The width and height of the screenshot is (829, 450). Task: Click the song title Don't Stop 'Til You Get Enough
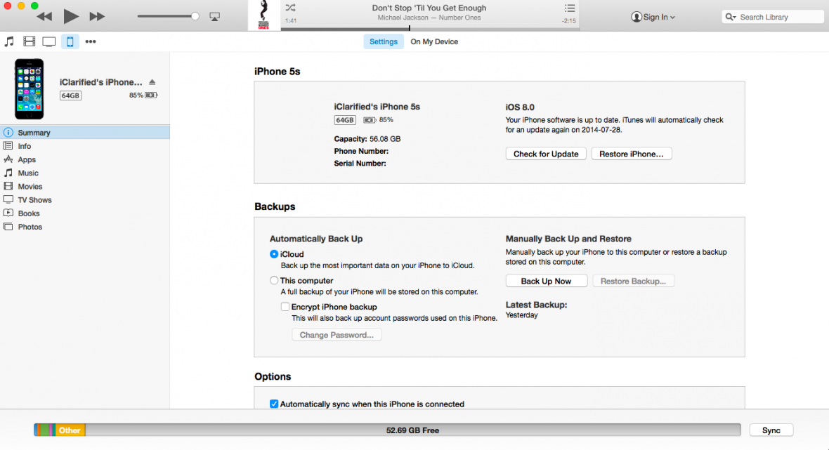coord(429,8)
